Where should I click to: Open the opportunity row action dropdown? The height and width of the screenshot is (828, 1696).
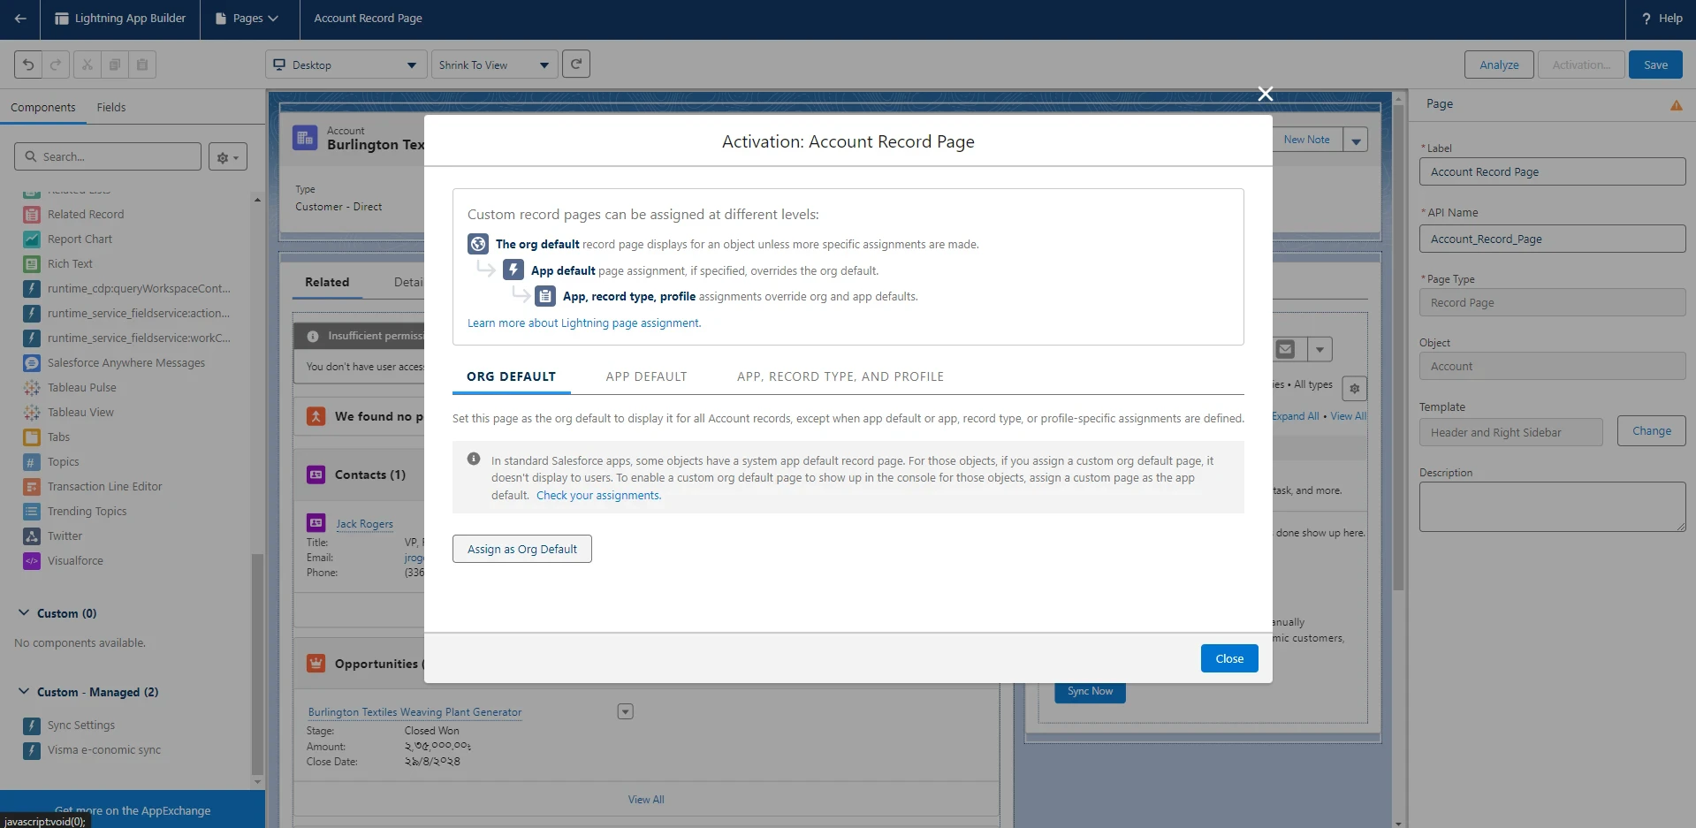[x=626, y=711]
